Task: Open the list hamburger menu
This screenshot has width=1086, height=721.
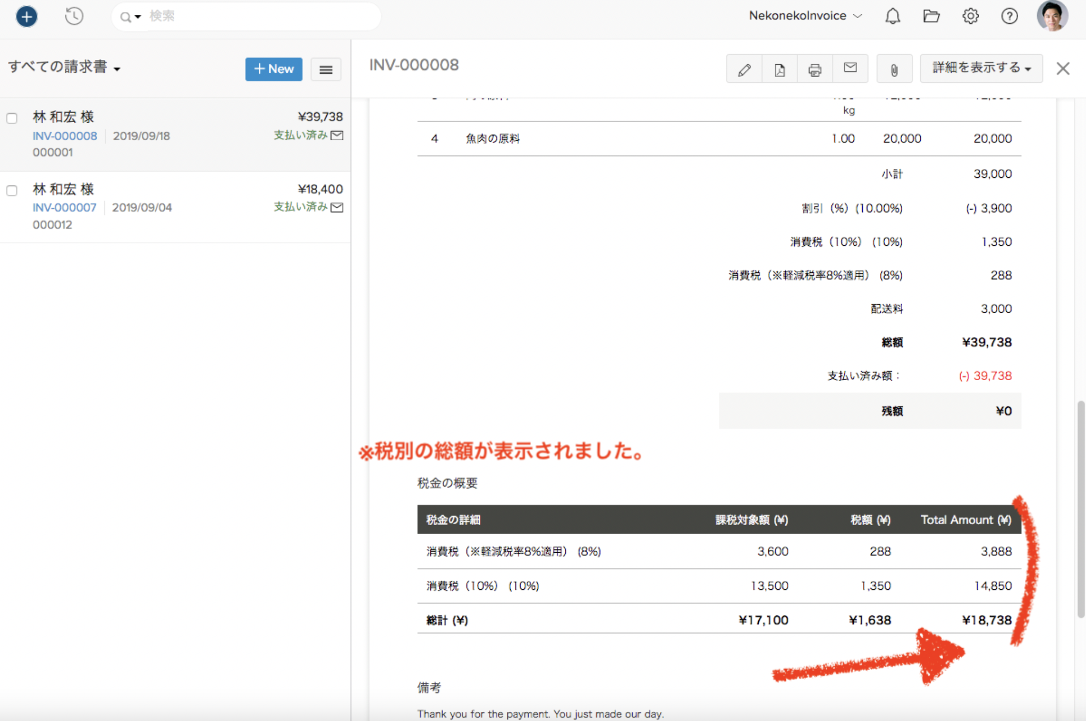Action: coord(326,69)
